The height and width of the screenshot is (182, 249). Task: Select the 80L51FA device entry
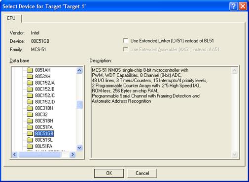[43, 146]
